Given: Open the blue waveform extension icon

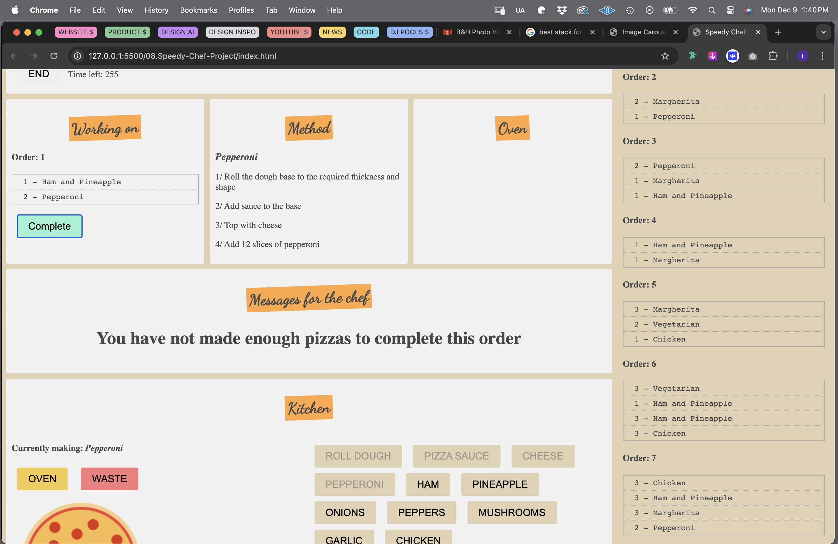Looking at the screenshot, I should [x=733, y=56].
